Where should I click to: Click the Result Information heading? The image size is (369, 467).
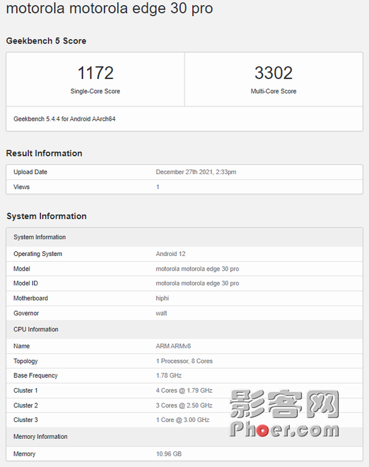[44, 153]
